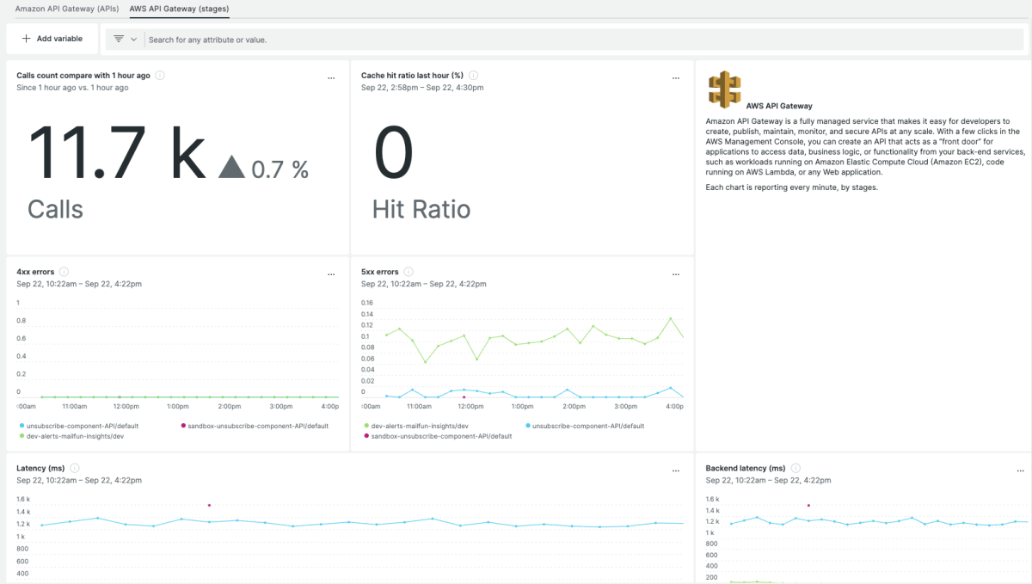The image size is (1032, 584).
Task: Open the Calls count widget options menu
Action: click(331, 78)
